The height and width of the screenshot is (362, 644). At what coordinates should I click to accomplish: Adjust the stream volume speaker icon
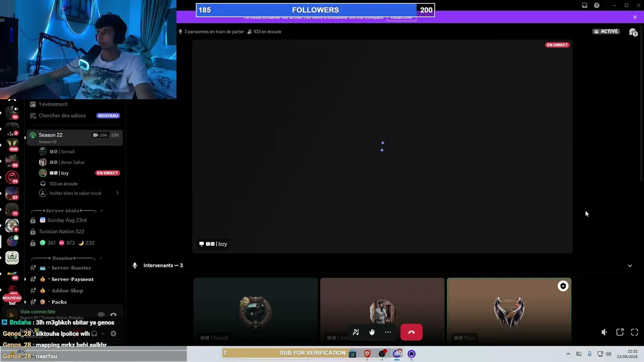click(604, 332)
